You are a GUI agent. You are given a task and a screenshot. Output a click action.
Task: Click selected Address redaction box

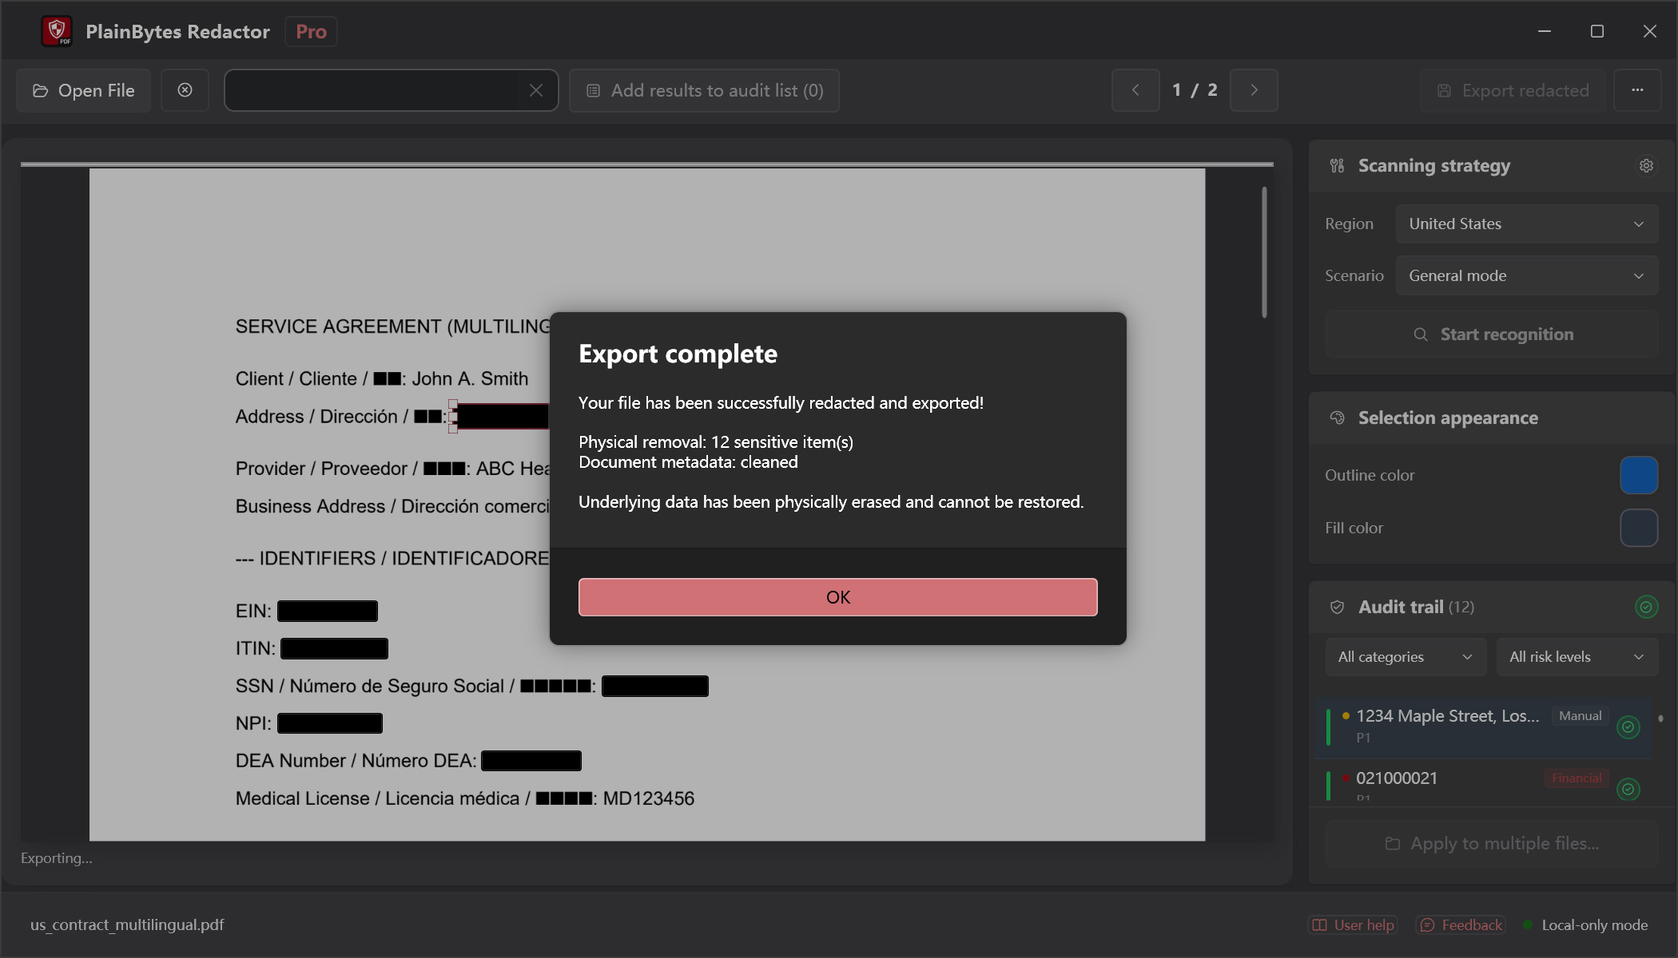tap(503, 416)
